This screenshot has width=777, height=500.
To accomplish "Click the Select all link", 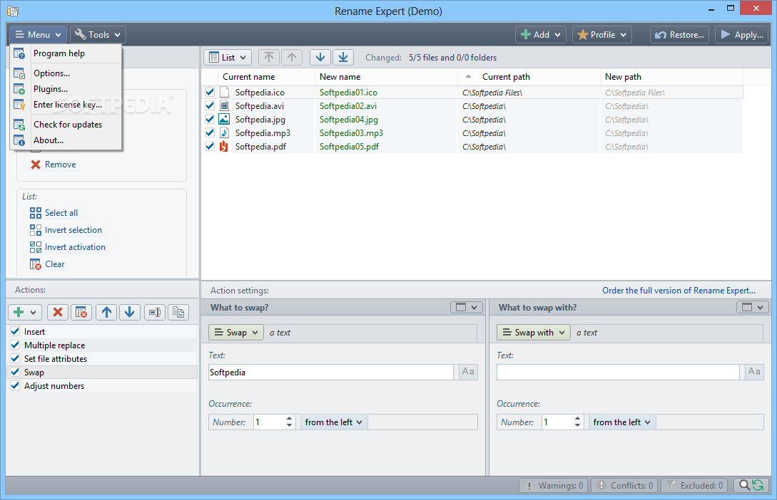I will pyautogui.click(x=61, y=213).
